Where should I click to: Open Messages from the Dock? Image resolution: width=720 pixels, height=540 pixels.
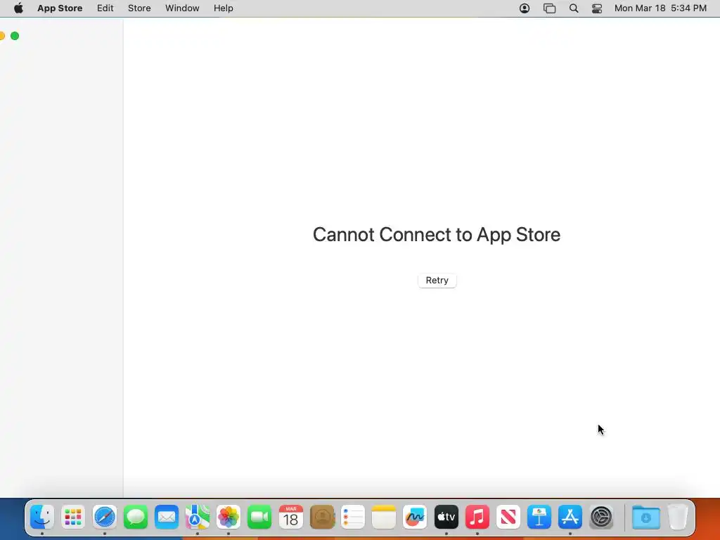136,517
